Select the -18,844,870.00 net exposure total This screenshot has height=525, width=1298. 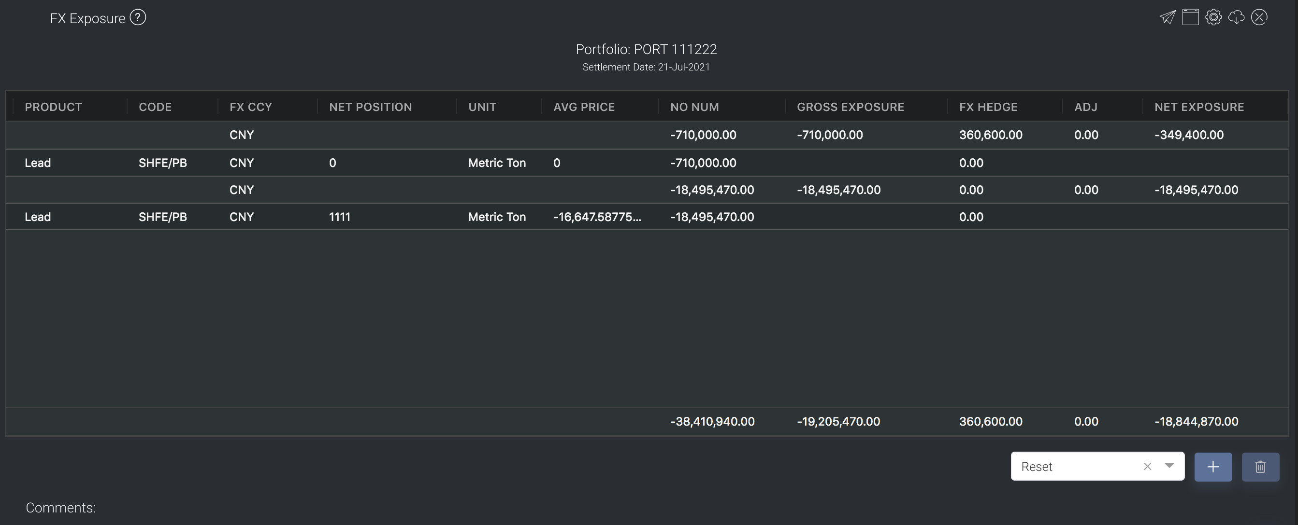point(1196,421)
